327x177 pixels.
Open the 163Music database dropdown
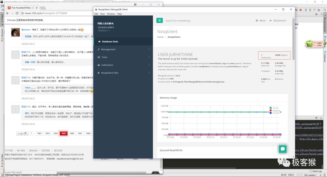(x=104, y=31)
